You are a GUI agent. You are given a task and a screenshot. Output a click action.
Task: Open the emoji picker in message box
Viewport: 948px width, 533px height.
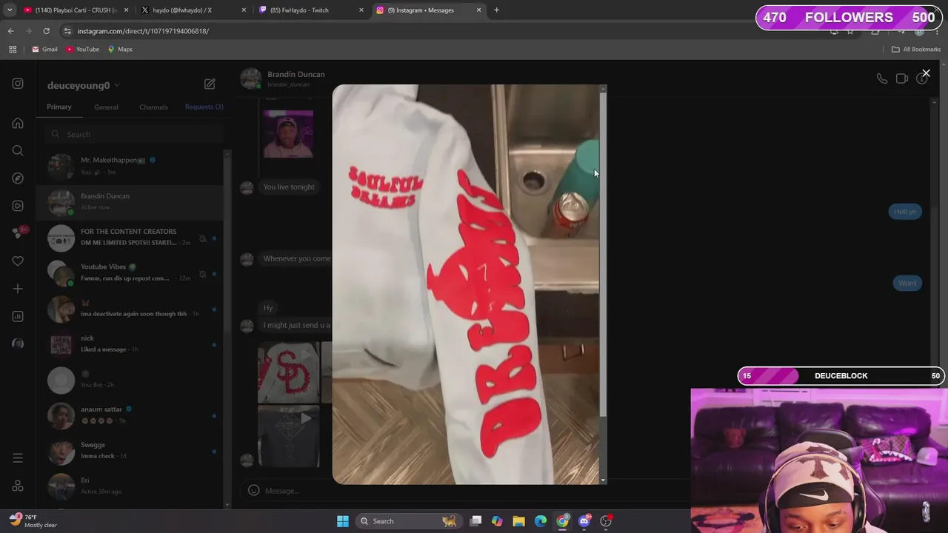coord(253,490)
